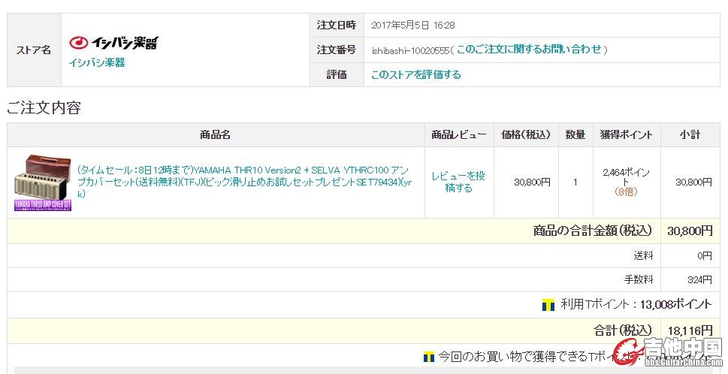The width and height of the screenshot is (728, 374).
Task: Click the 商品レビュー column header
Action: pyautogui.click(x=458, y=135)
